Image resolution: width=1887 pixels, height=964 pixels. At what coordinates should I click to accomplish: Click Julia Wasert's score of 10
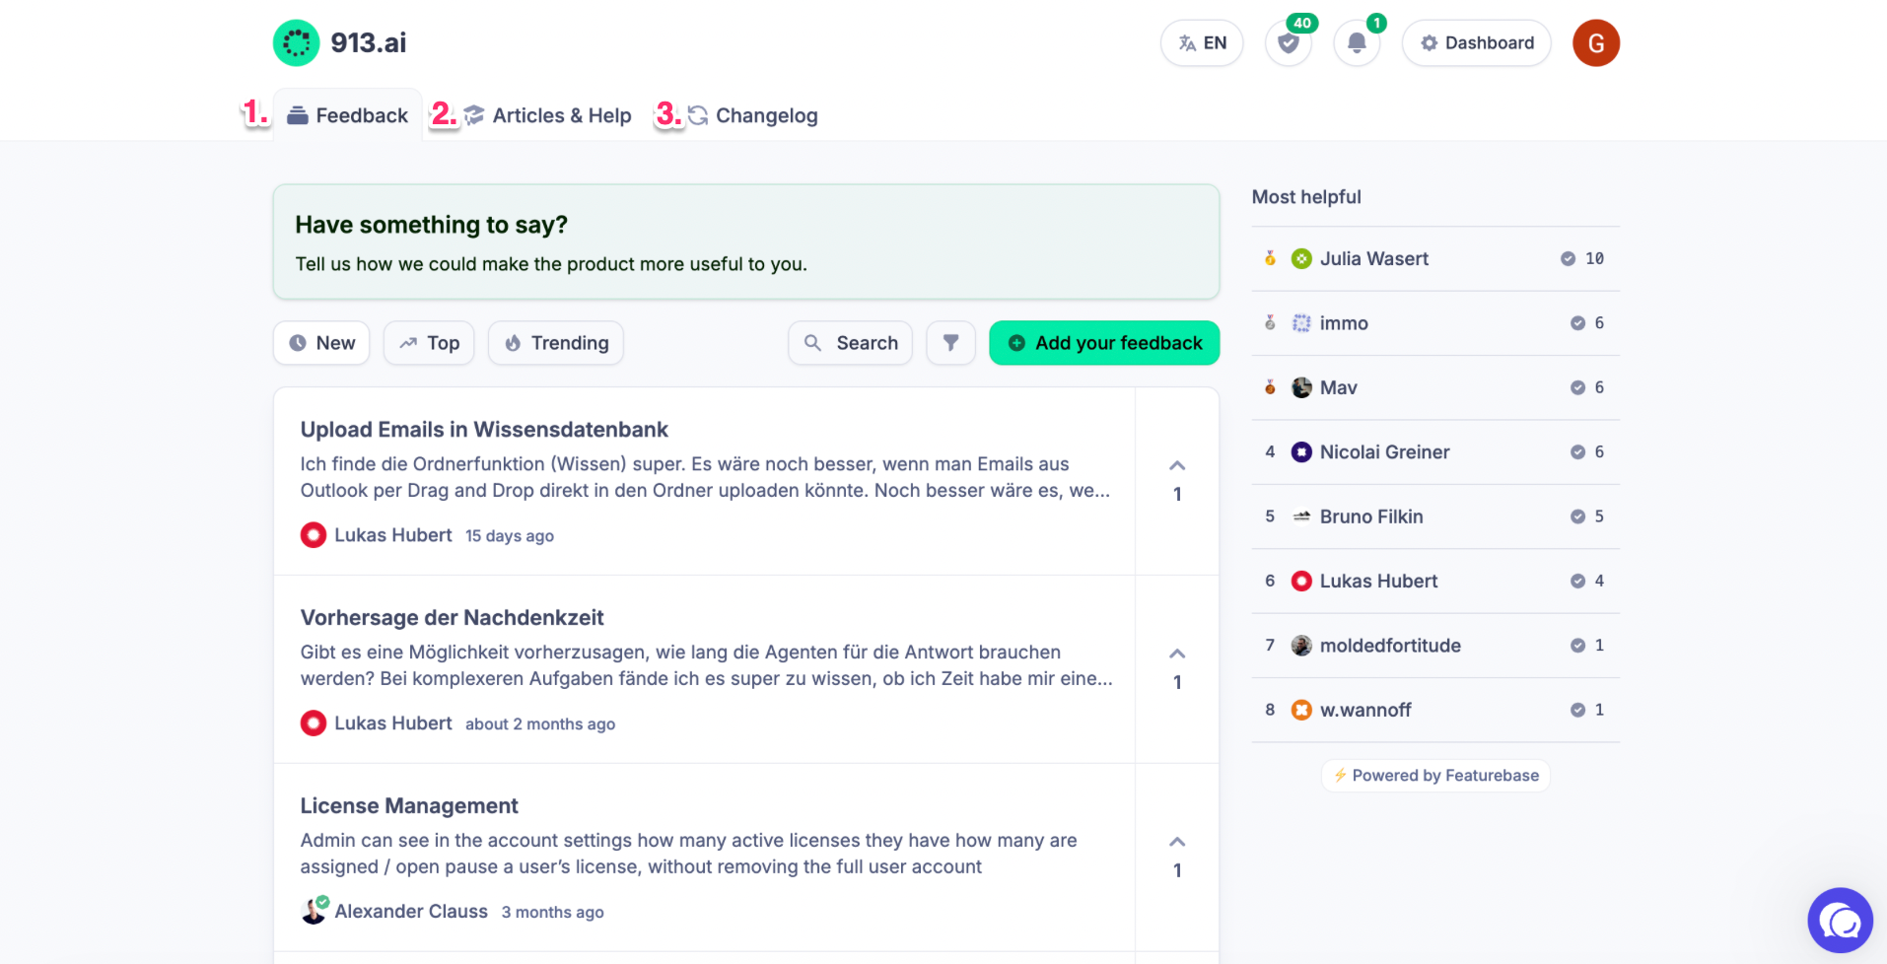tap(1594, 258)
